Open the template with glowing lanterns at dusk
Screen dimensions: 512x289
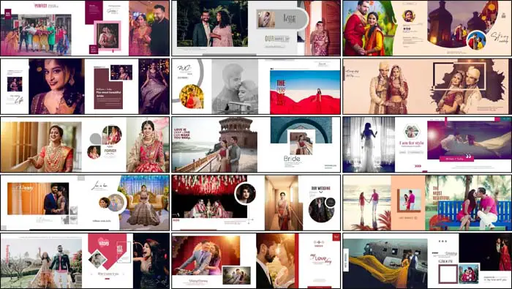point(427,28)
